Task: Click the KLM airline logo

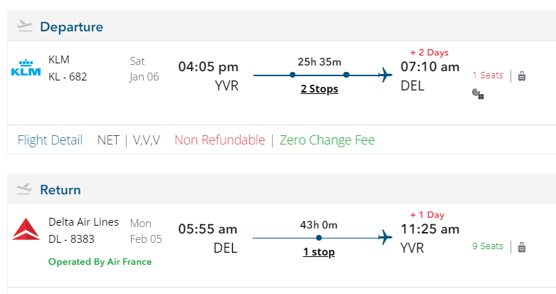Action: pos(27,68)
